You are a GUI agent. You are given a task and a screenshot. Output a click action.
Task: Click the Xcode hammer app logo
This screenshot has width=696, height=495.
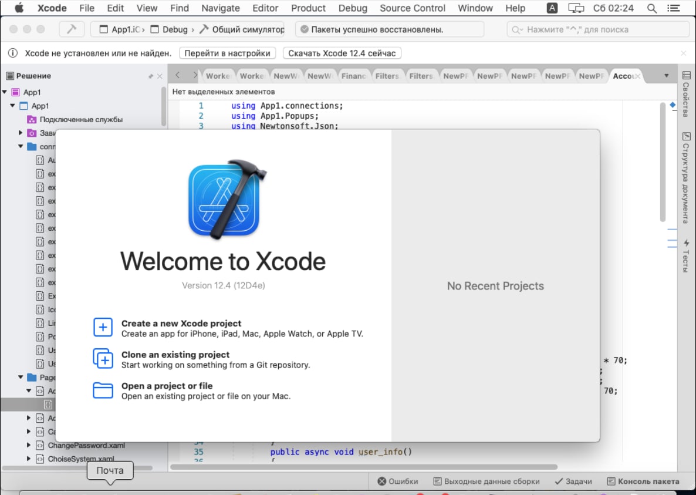[x=227, y=199]
